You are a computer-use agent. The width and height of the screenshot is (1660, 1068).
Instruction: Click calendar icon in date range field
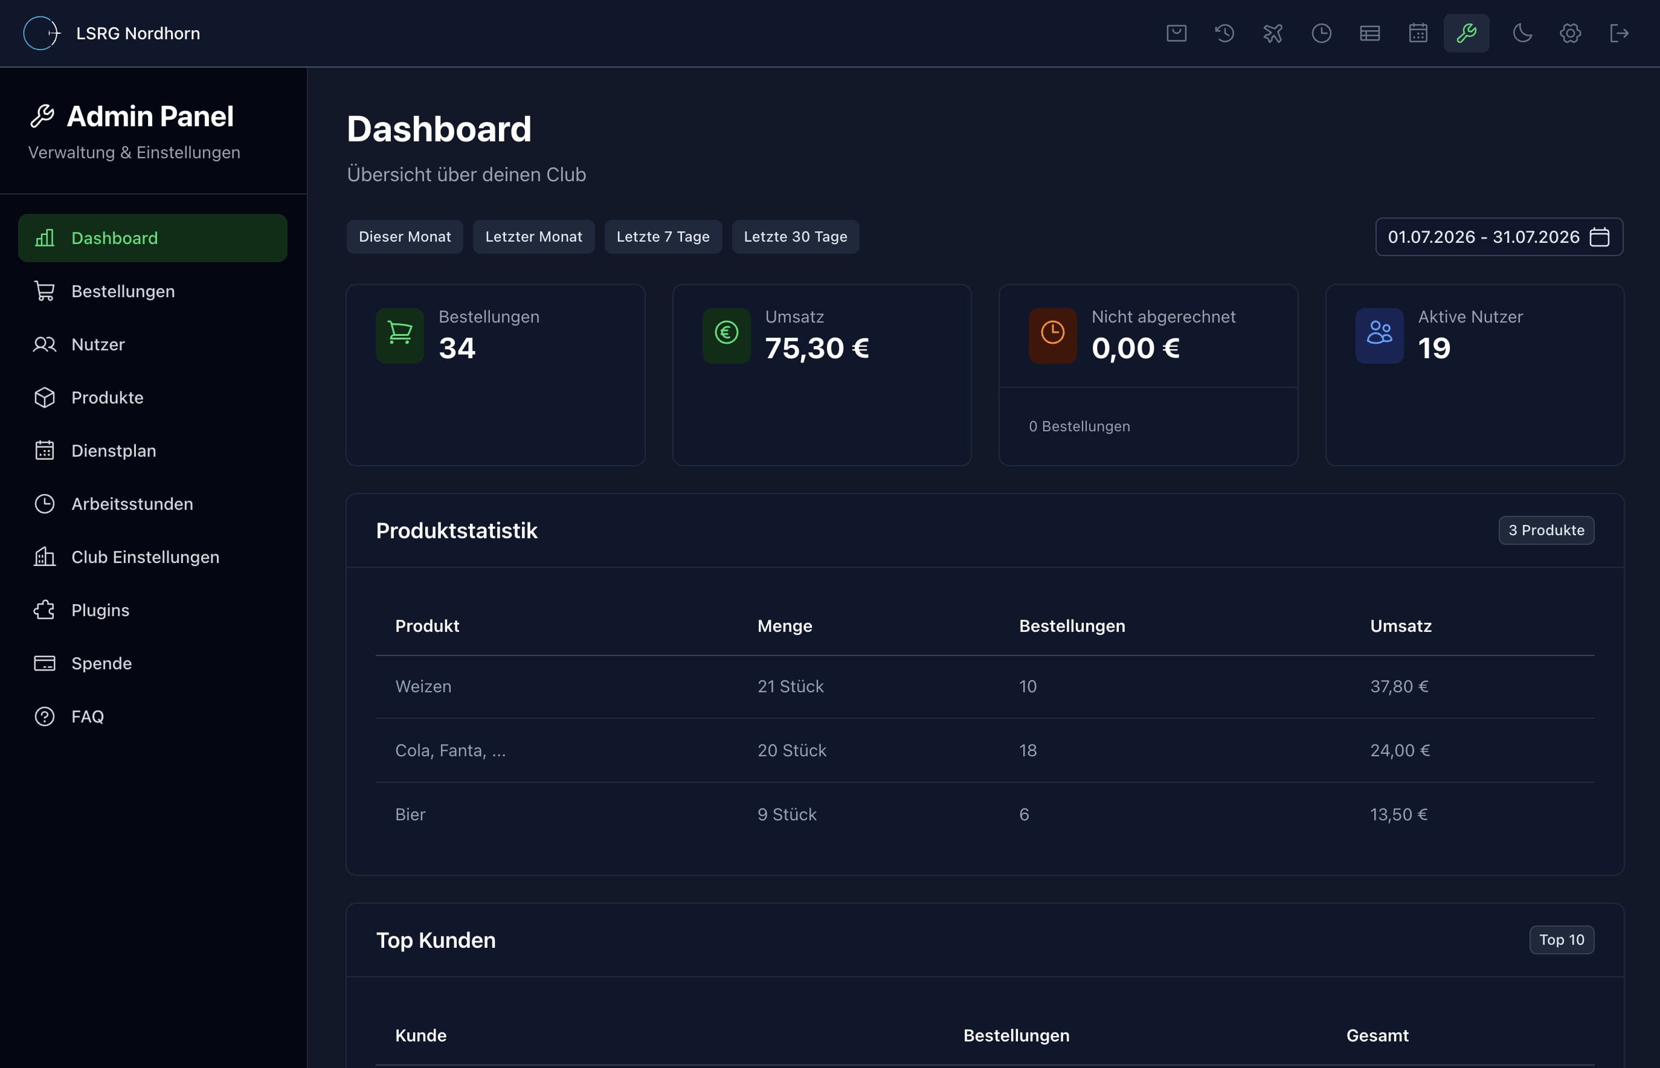tap(1600, 237)
